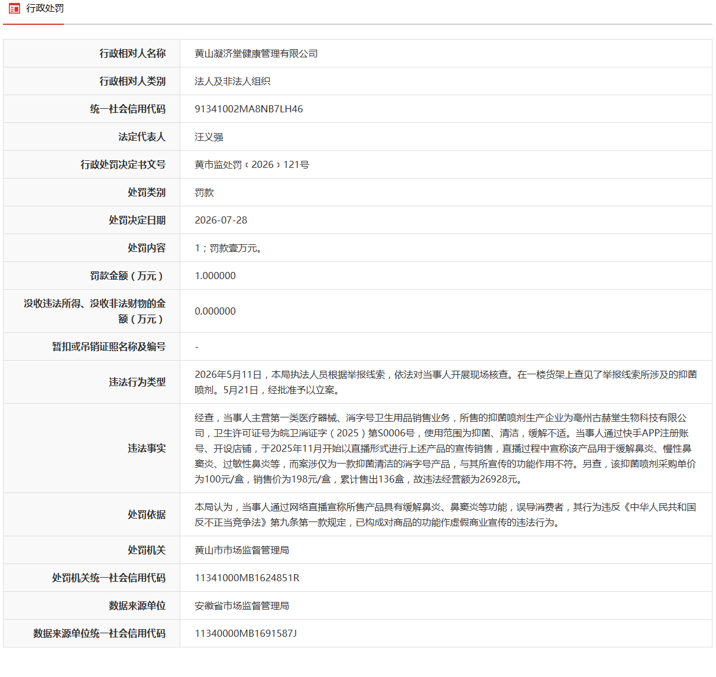Click the 法定代表人 label
Screen dimensions: 716x677
pos(142,137)
